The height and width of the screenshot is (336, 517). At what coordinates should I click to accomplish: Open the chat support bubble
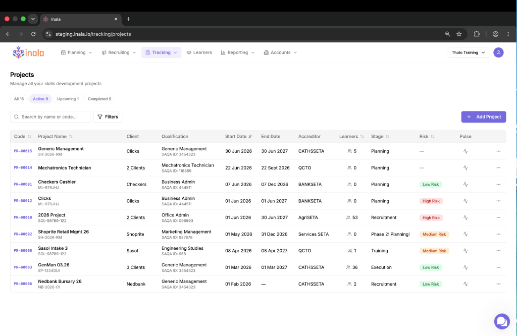point(502,321)
